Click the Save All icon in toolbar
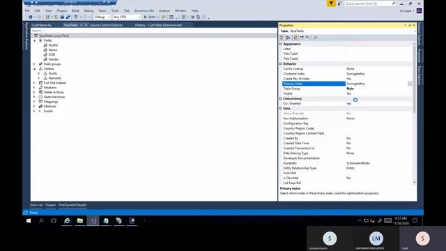The height and width of the screenshot is (251, 446). [x=68, y=17]
